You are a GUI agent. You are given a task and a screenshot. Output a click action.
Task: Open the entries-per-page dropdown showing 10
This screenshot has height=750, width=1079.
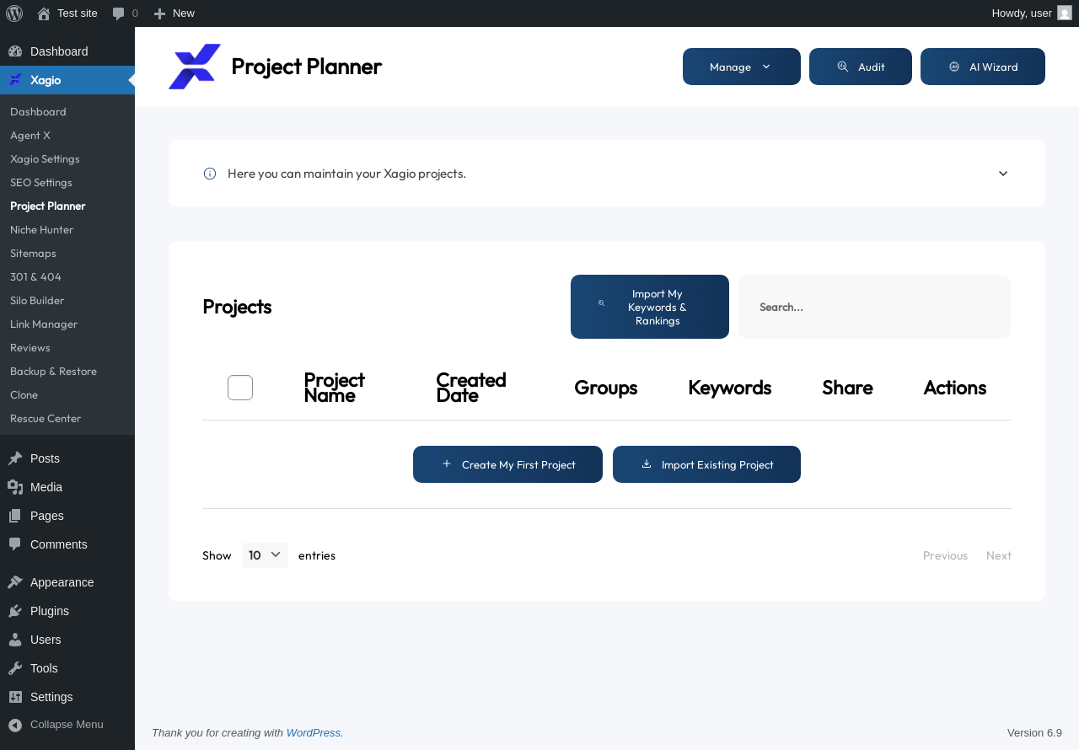265,555
